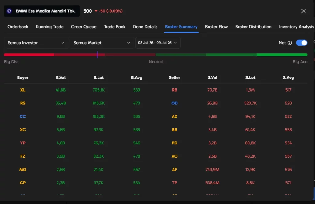Select seller broker PD
Screen dimensions: 315x204
(175, 143)
